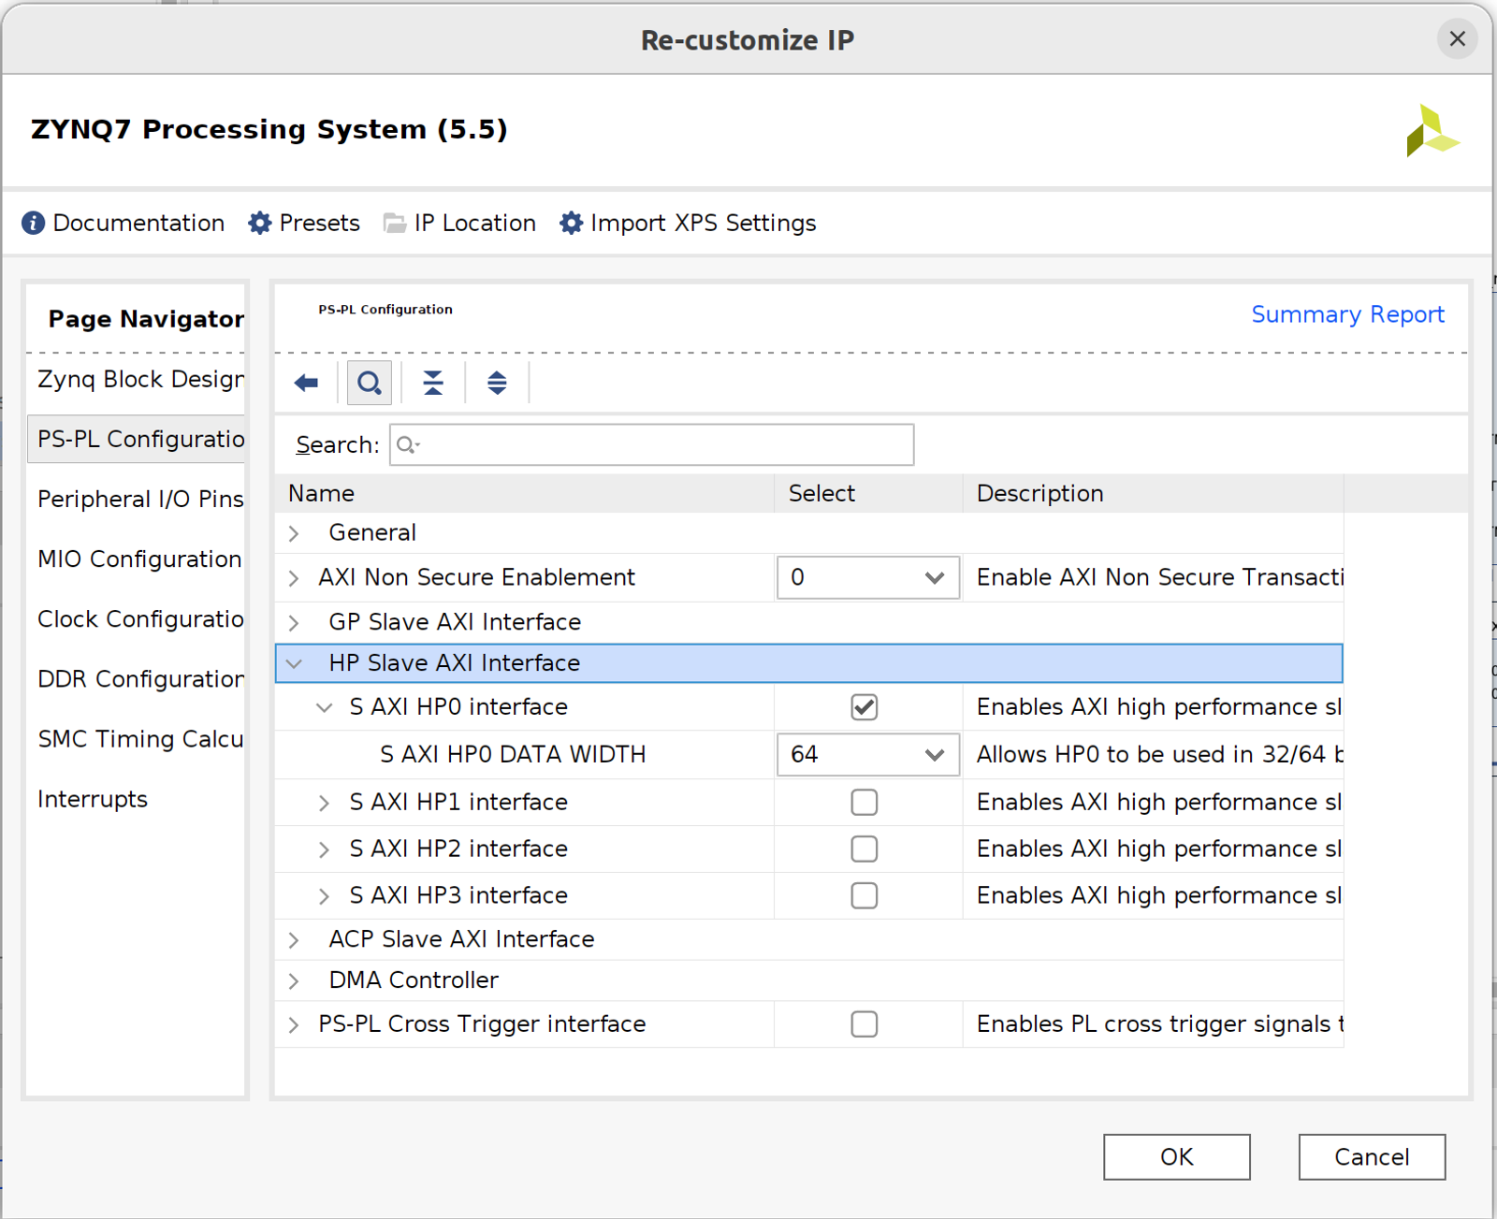Screen dimensions: 1497x1219
Task: Click the IP Location folder icon
Action: 395,223
